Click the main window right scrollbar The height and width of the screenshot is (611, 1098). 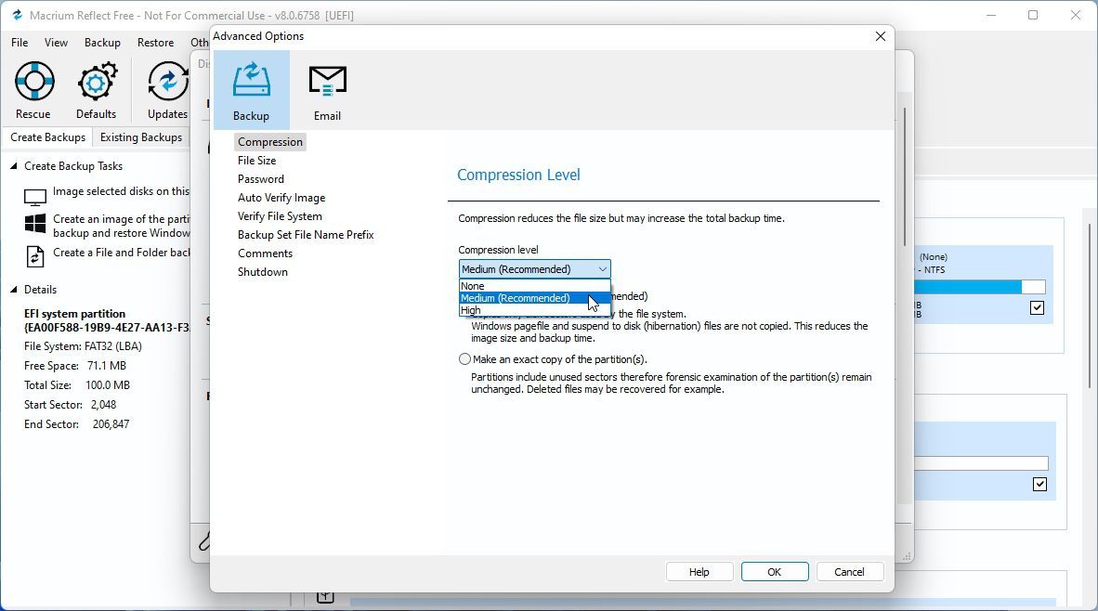point(1091,305)
